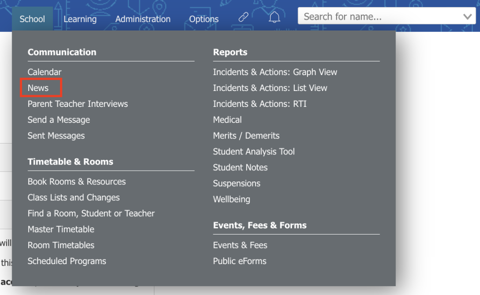Open notifications bell icon
The image size is (480, 295).
(x=274, y=17)
